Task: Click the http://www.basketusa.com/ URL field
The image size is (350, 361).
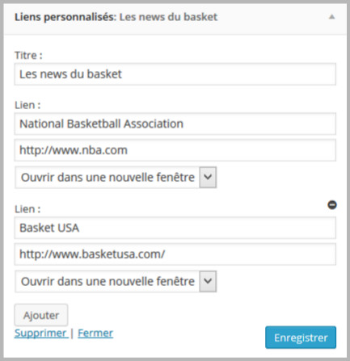Action: point(175,254)
